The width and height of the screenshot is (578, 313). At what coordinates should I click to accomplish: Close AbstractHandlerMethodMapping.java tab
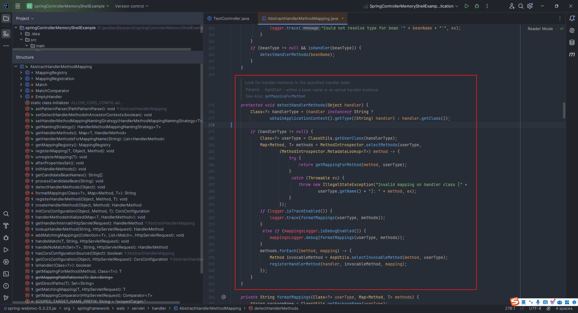[x=343, y=18]
